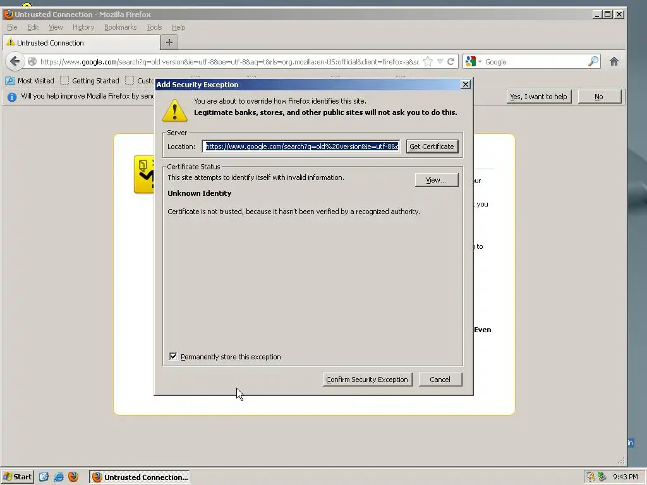
Task: Click Confirm Security Exception
Action: pos(367,380)
